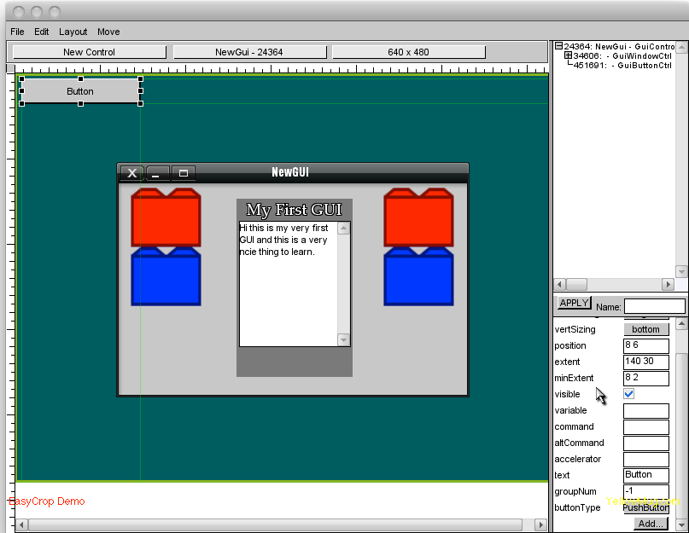Click the red block image on the left
The image size is (689, 533).
tap(166, 217)
